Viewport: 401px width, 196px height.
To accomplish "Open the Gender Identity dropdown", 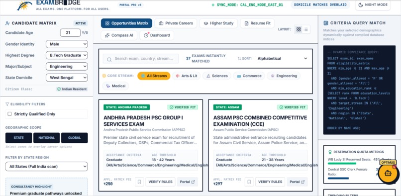I will 67,44.
